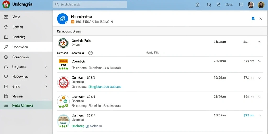The height and width of the screenshot is (134, 268).
Task: Open the first user avatar thumbnail
Action: pyautogui.click(x=251, y=5)
